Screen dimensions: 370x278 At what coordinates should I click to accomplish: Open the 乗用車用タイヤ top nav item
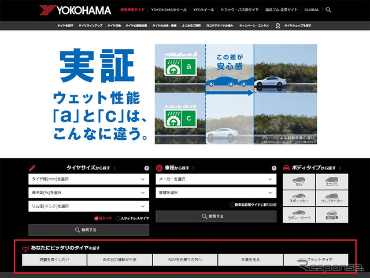[132, 10]
